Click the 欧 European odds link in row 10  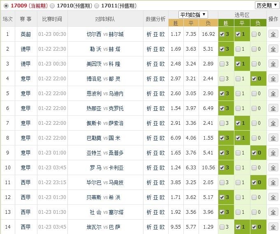click(162, 168)
